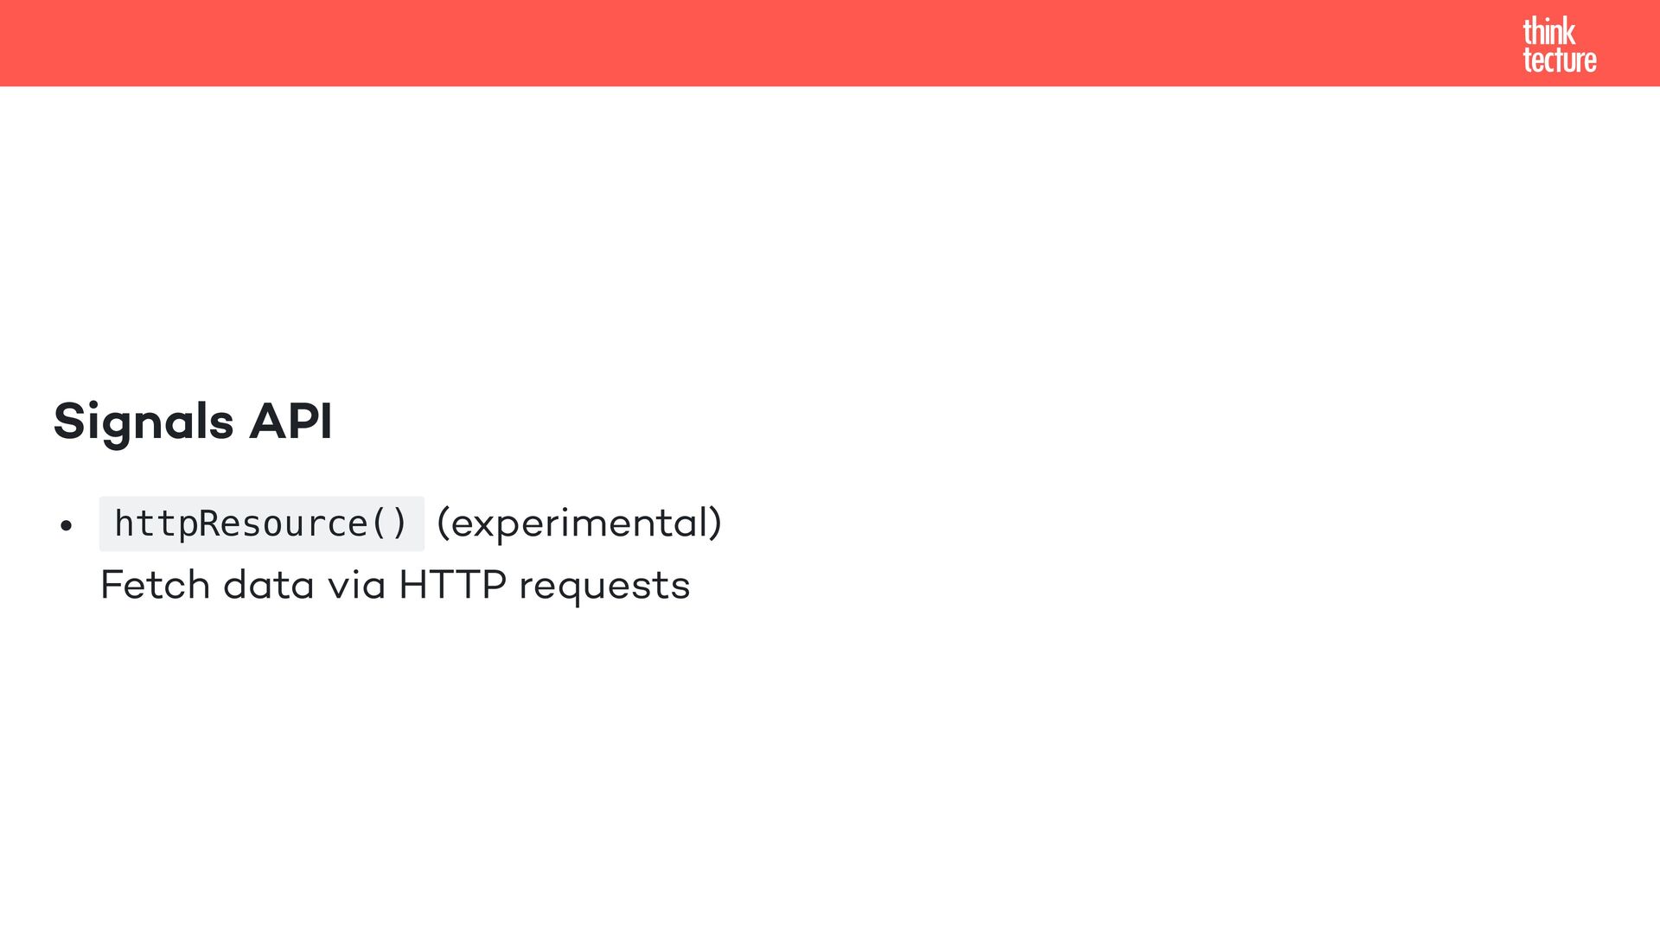
Task: Click the gray code highlight box
Action: click(x=262, y=524)
